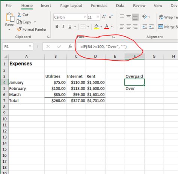The width and height of the screenshot is (178, 174).
Task: Click the Paste button
Action: (x=9, y=21)
